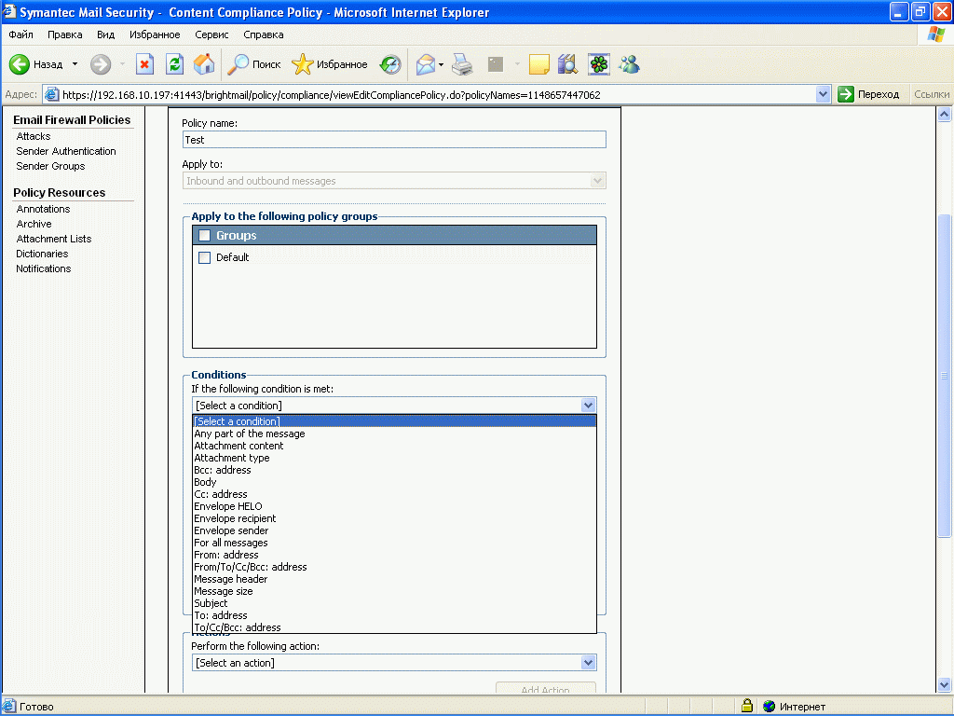Viewport: 954px width, 716px height.
Task: Stop page loading with red X icon
Action: 144,64
